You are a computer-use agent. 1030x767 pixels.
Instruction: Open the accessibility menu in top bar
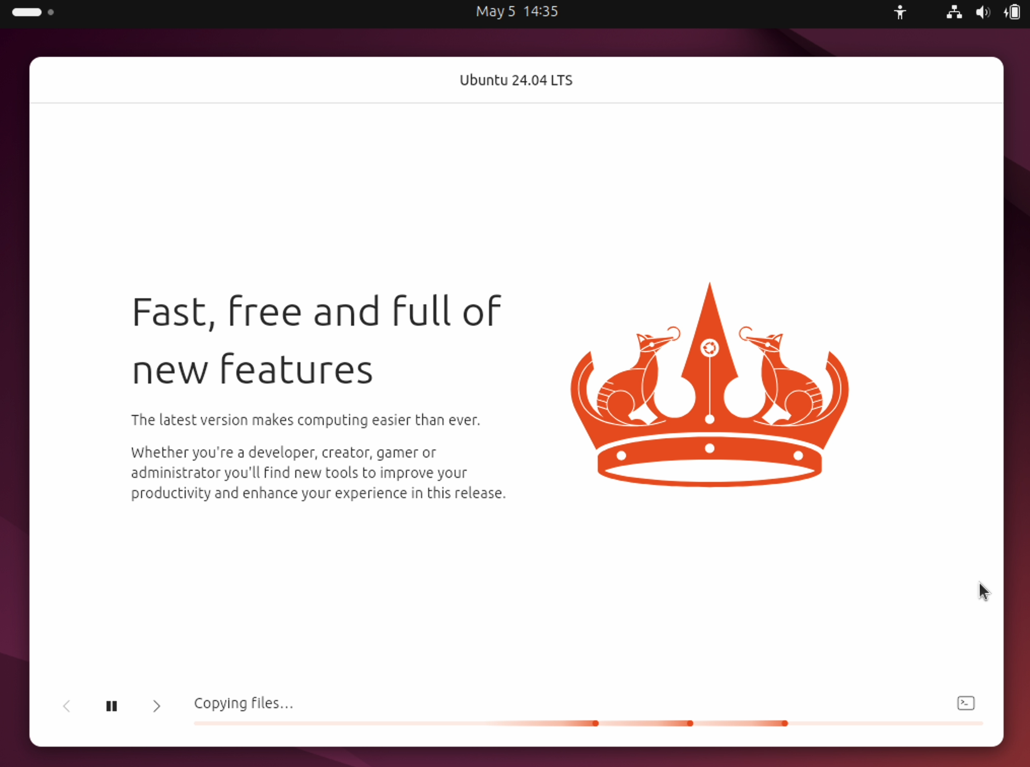click(x=900, y=12)
